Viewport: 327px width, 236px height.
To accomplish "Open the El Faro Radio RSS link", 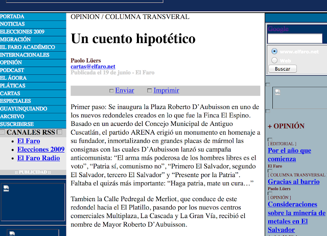I will (39, 158).
